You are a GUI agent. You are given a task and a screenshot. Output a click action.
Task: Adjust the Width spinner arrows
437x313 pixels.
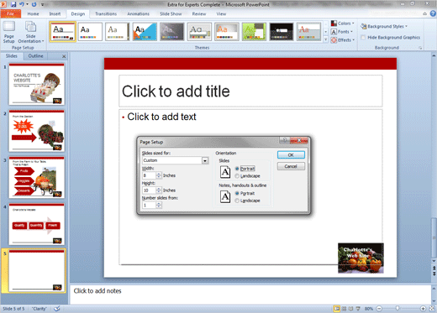(x=159, y=175)
